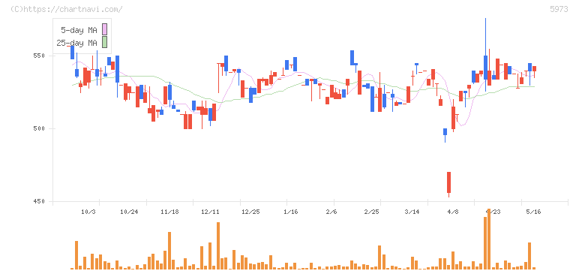Click the 12/25 date axis label
The width and height of the screenshot is (579, 271).
[x=250, y=212]
